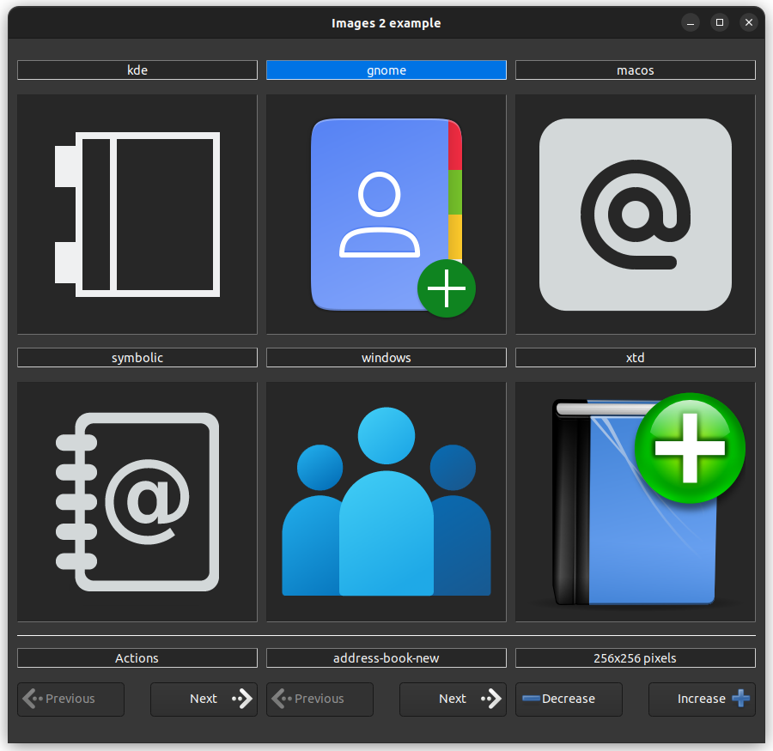Viewport: 773px width, 751px height.
Task: Click the gnome address-book-new icon image
Action: [386, 215]
